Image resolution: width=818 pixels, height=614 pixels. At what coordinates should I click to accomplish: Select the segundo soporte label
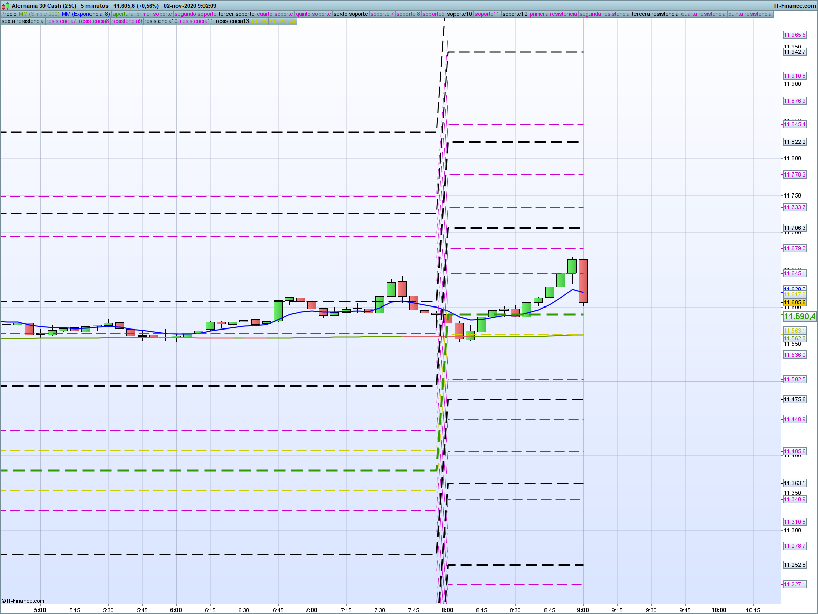195,14
